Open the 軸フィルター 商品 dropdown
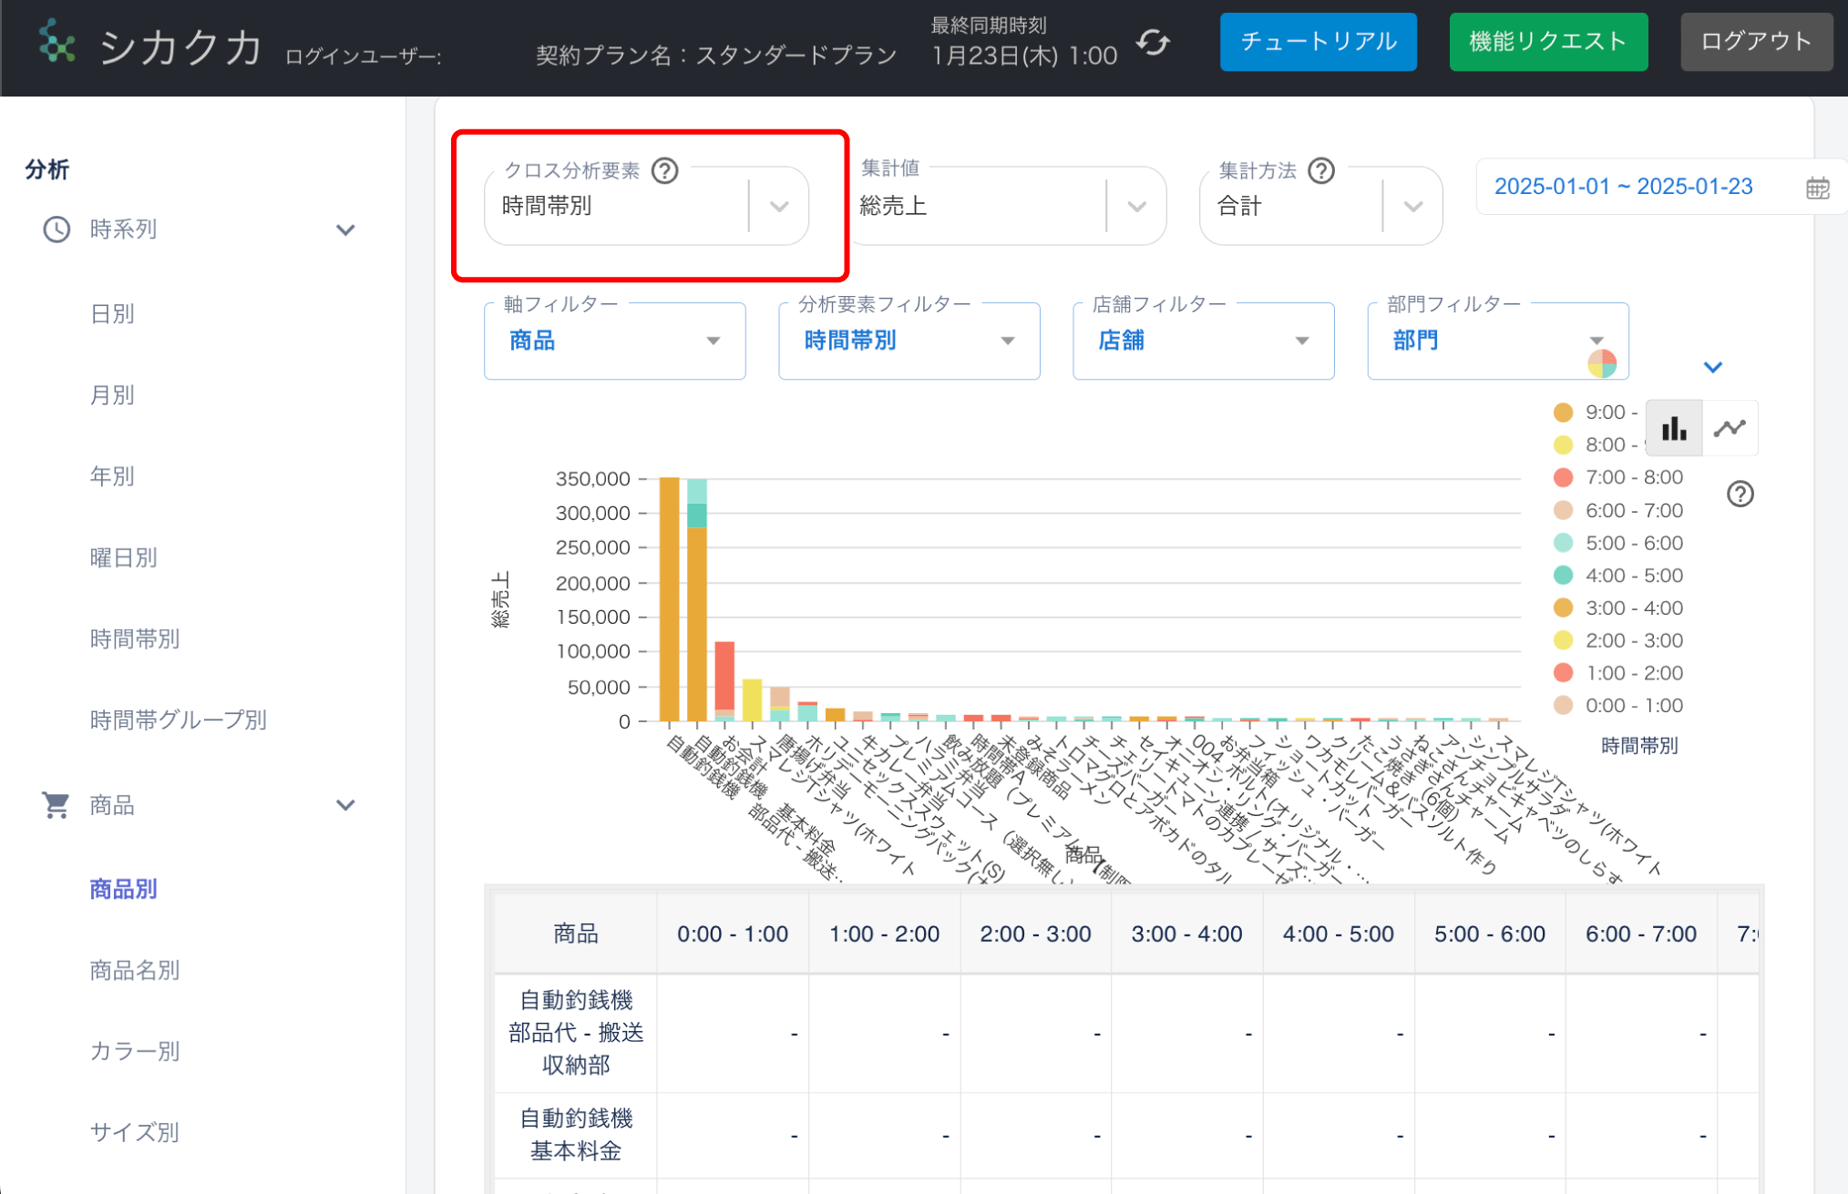This screenshot has height=1194, width=1848. click(614, 341)
